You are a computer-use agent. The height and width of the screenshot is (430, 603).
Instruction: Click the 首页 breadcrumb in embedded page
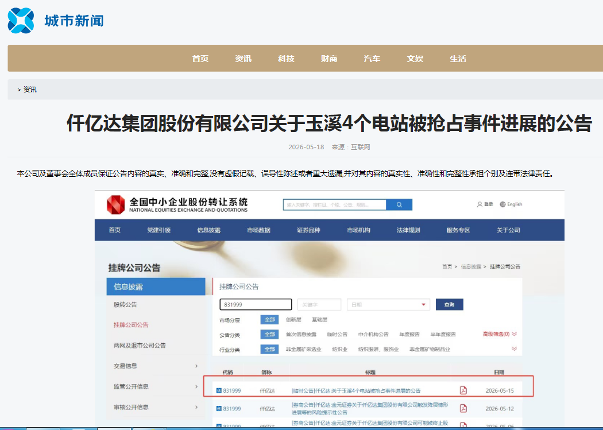pos(447,267)
